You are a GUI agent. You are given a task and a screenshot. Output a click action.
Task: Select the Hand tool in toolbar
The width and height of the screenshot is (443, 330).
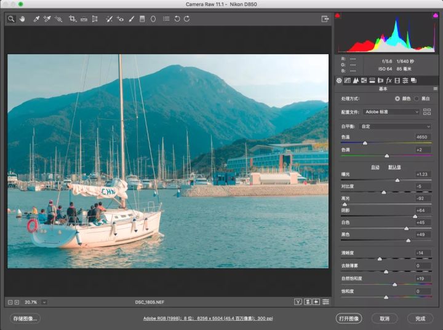click(22, 19)
